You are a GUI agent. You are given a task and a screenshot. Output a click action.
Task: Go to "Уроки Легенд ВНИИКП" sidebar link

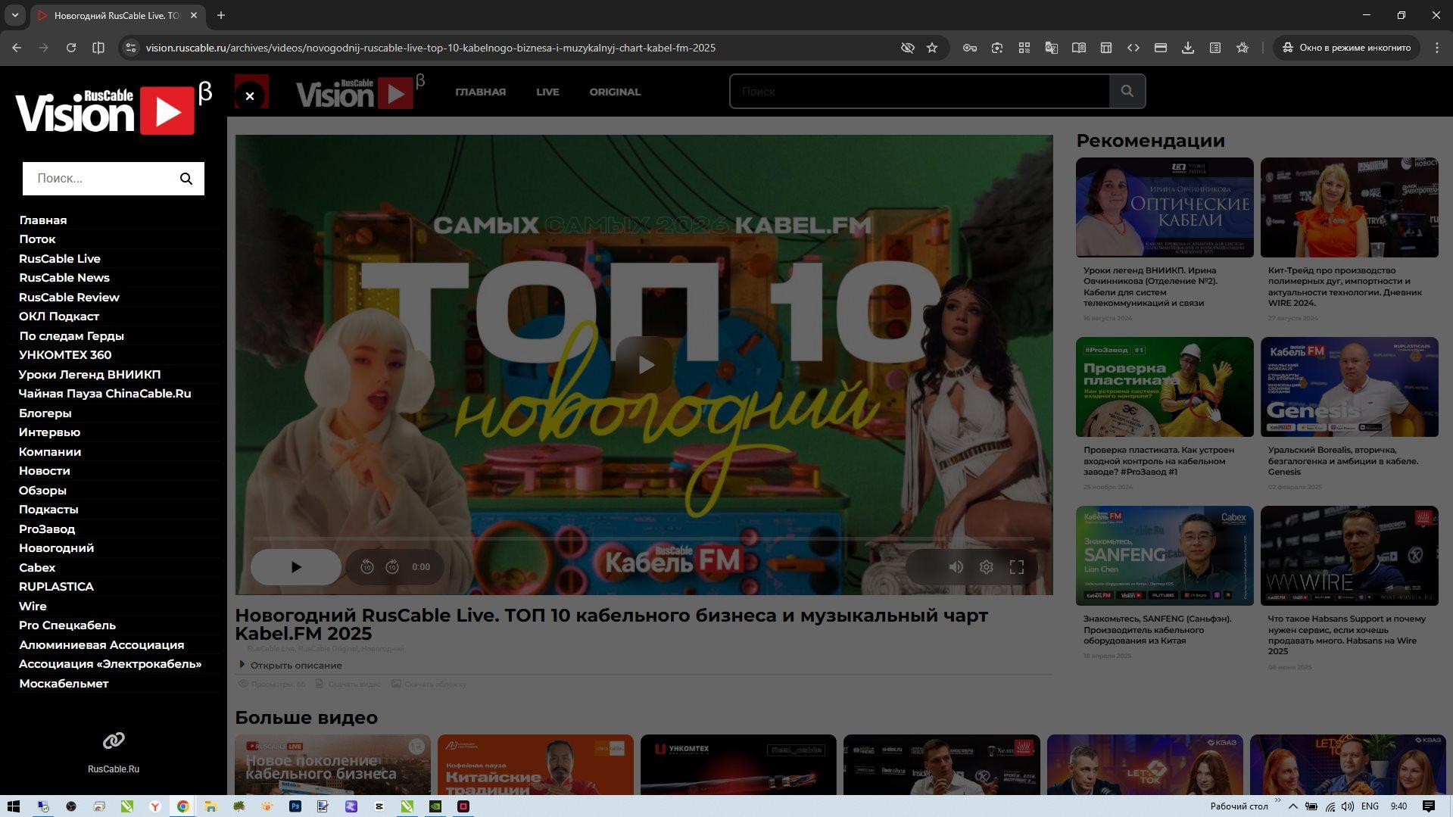pyautogui.click(x=89, y=374)
